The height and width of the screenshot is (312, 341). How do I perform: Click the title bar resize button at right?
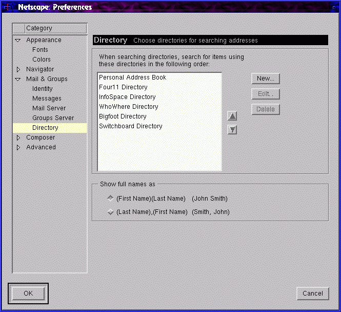click(334, 7)
